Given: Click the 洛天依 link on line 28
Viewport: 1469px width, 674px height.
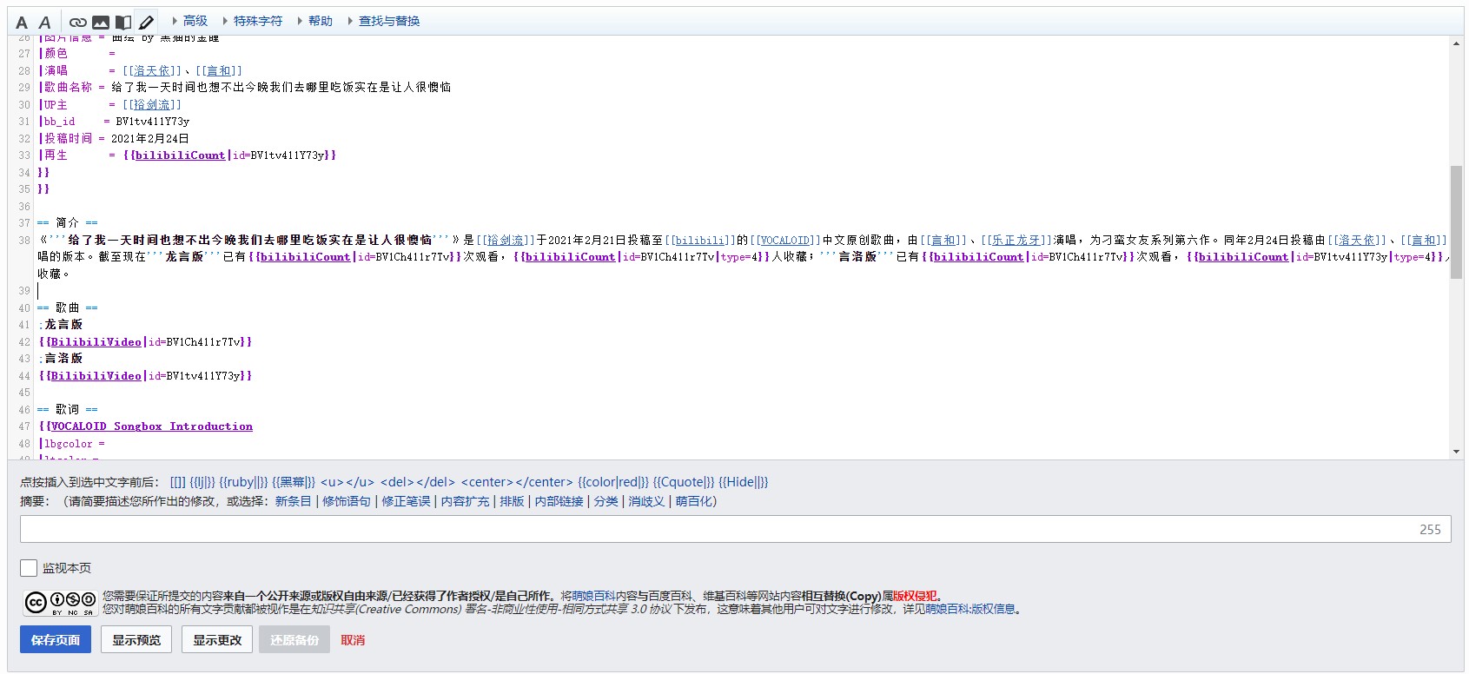Looking at the screenshot, I should pos(152,70).
